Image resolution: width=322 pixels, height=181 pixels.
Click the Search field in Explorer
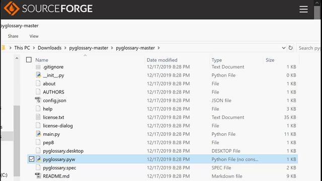[x=309, y=48]
